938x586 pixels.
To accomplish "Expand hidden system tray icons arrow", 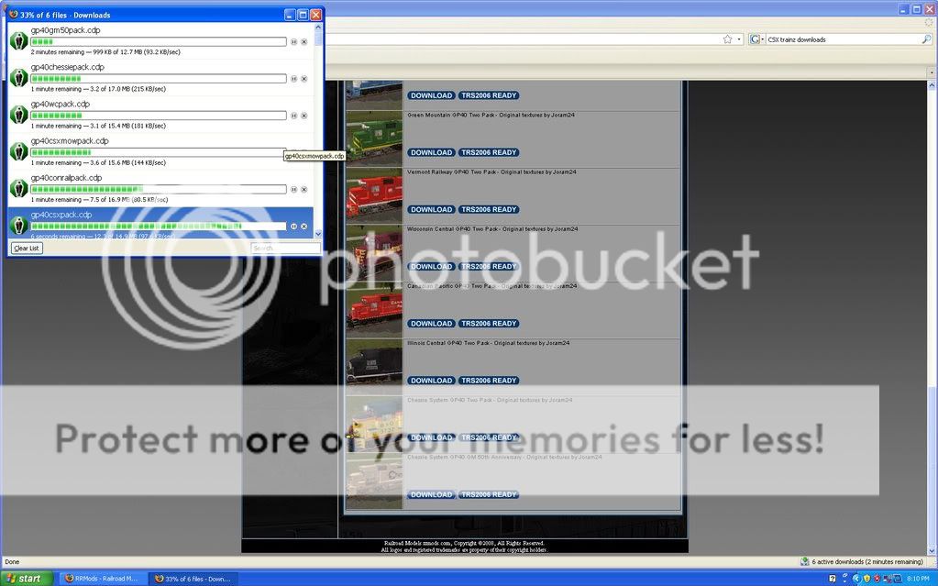I will [x=856, y=579].
